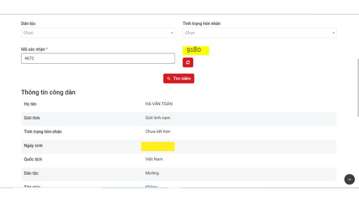Screen dimensions: 359x202
Task: Expand the Tình trạng hôn nhân dropdown arrow
Action: pyautogui.click(x=333, y=33)
